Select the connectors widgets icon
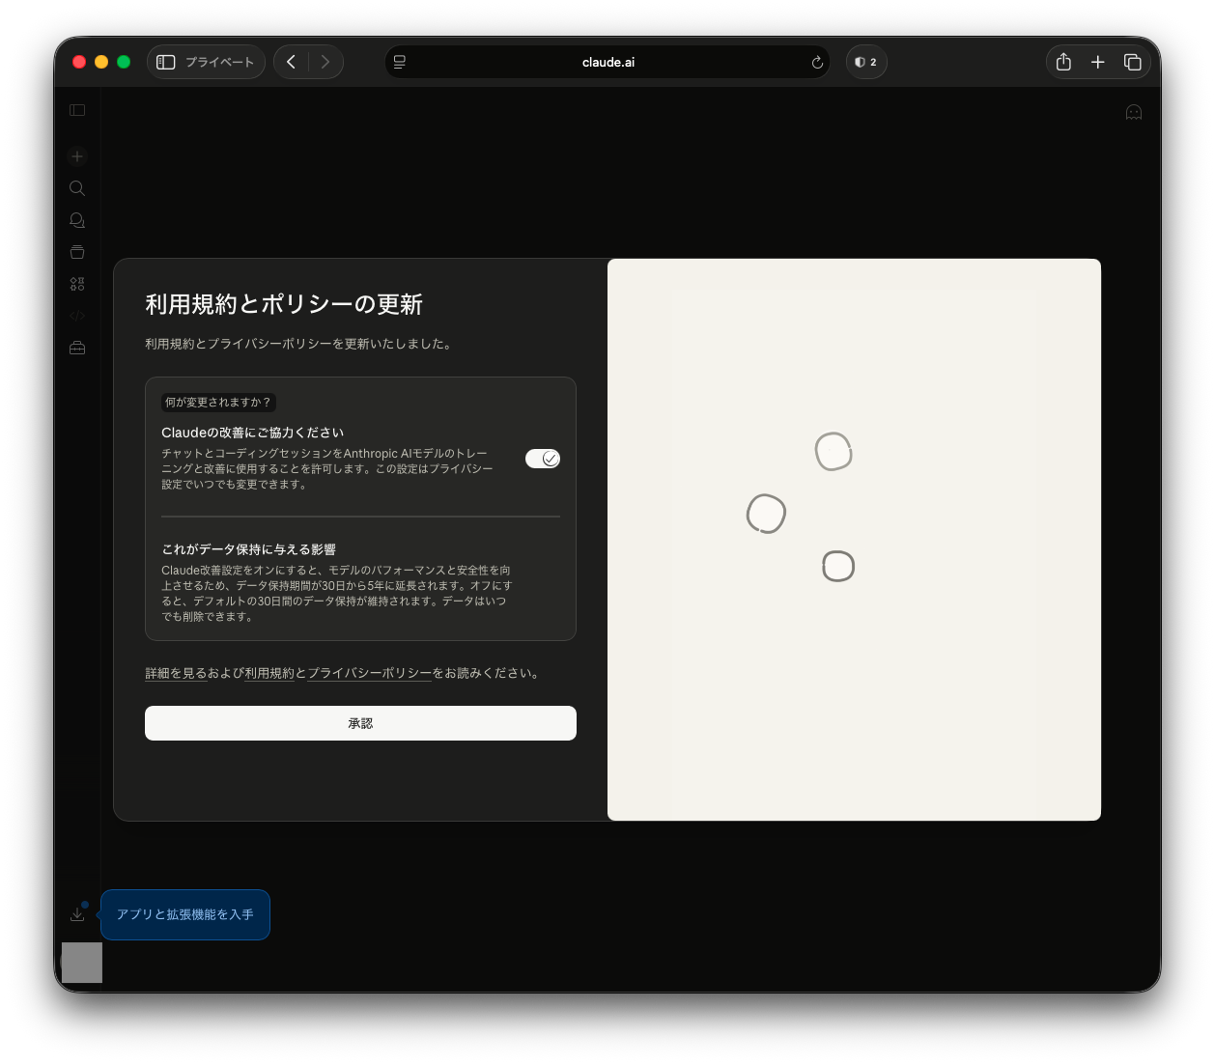This screenshot has height=1064, width=1215. tap(76, 284)
